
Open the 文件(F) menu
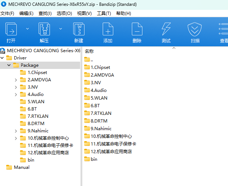tap(7, 13)
